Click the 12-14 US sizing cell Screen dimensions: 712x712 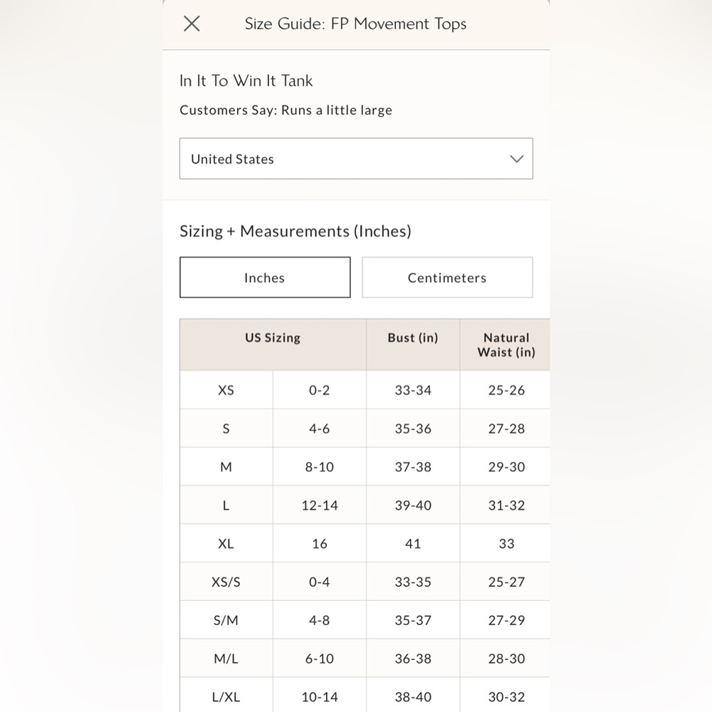tap(320, 506)
